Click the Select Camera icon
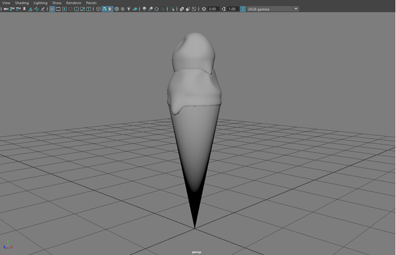The width and height of the screenshot is (396, 255). tap(6, 9)
